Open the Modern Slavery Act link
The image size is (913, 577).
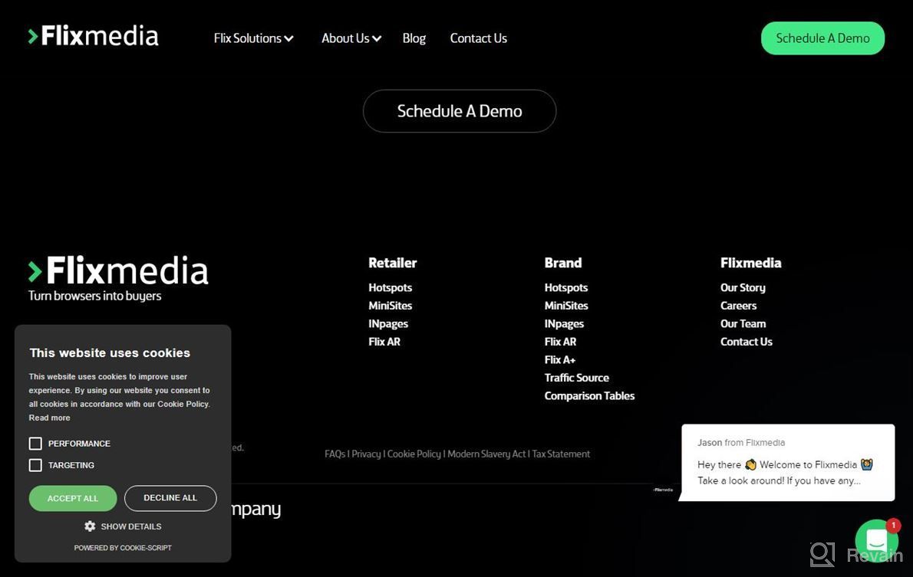[x=486, y=454]
